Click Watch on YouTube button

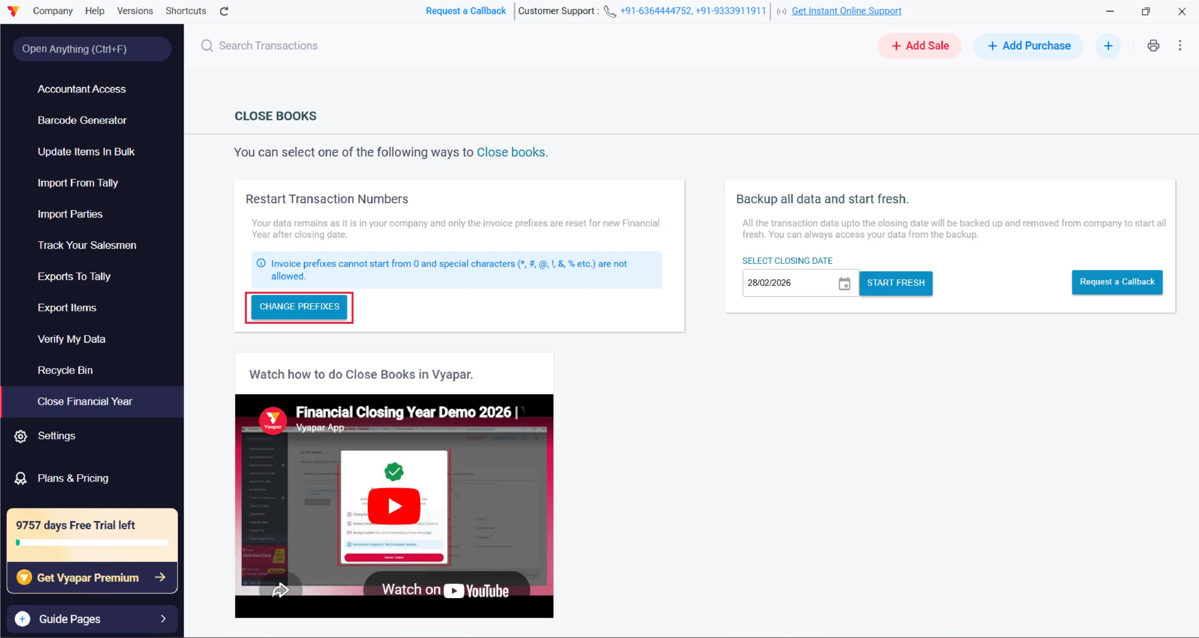[x=446, y=590]
